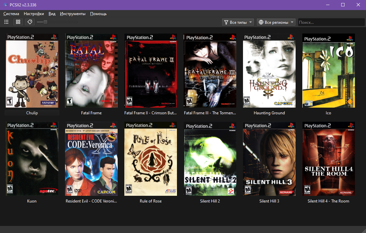The image size is (366, 233).
Task: Select the Silent Hill 2 cover
Action: click(x=210, y=159)
